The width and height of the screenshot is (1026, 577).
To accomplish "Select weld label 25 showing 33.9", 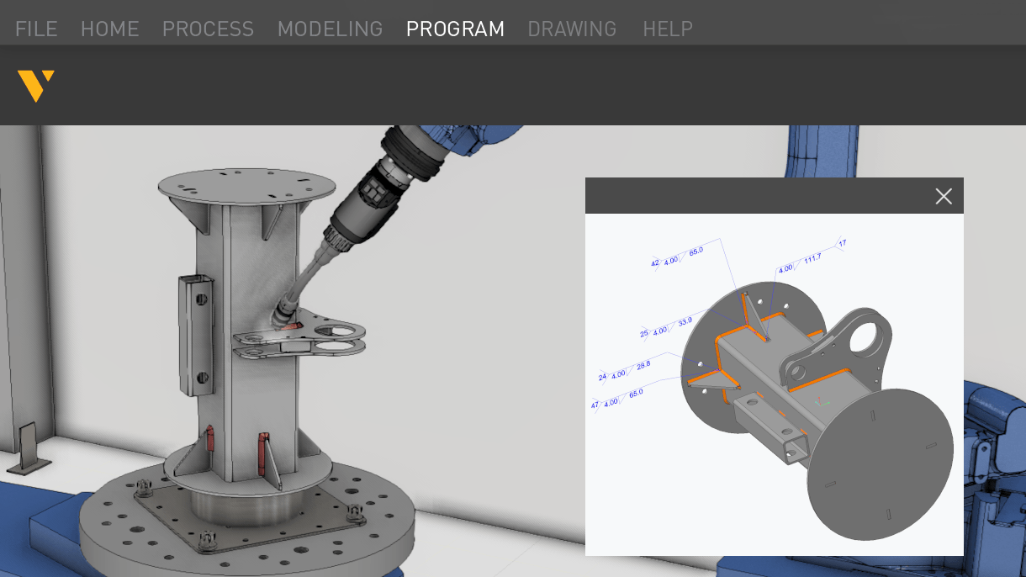I will tap(644, 332).
